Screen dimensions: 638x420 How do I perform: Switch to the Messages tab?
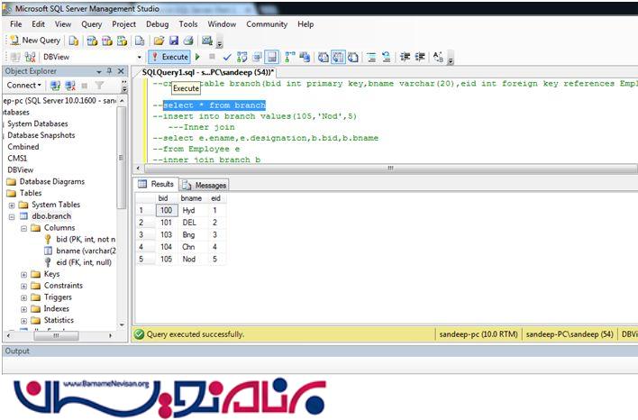205,185
